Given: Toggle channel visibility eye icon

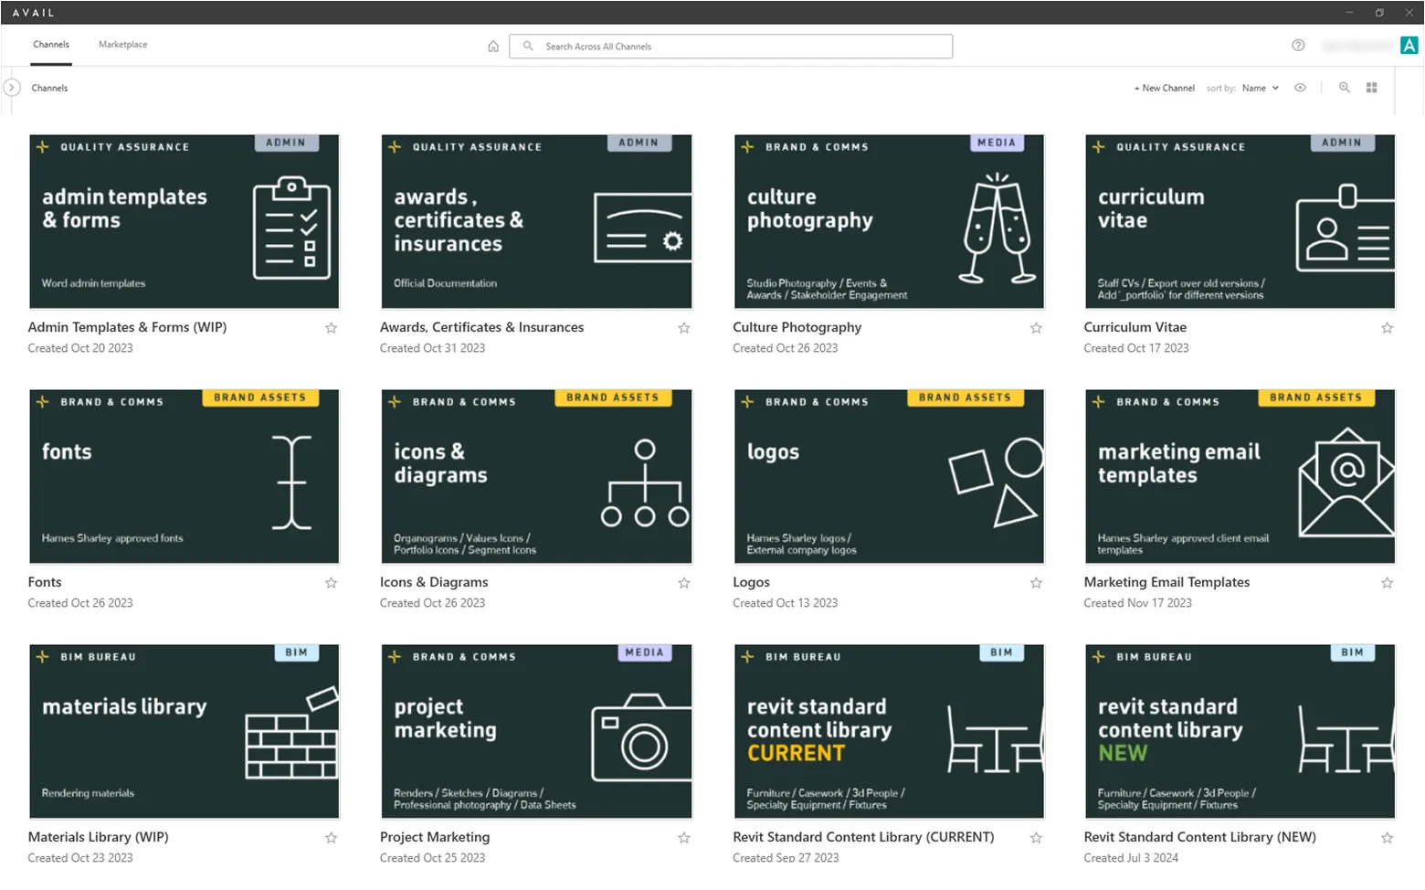Looking at the screenshot, I should 1300,88.
